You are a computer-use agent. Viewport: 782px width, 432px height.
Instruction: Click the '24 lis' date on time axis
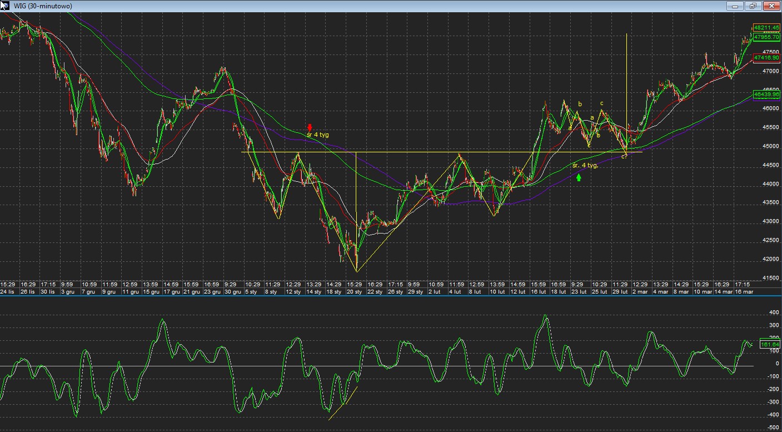tap(8, 291)
